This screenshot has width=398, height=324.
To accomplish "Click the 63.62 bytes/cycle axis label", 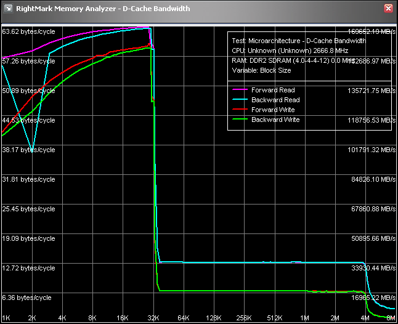I will tap(29, 31).
